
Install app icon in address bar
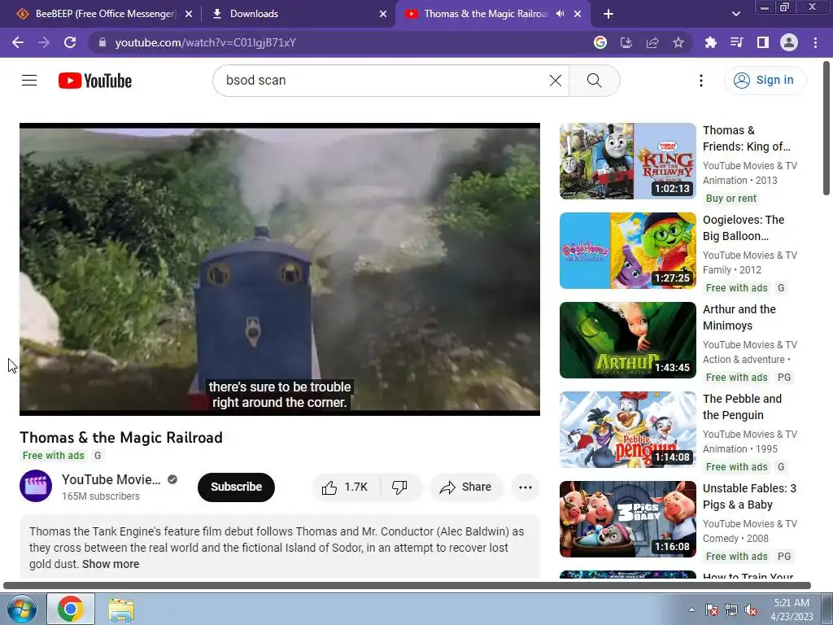626,42
